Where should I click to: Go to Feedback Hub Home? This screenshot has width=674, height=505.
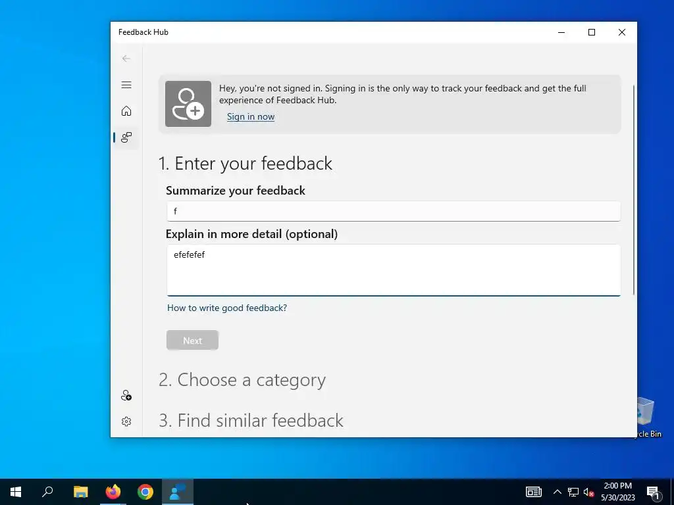[126, 110]
